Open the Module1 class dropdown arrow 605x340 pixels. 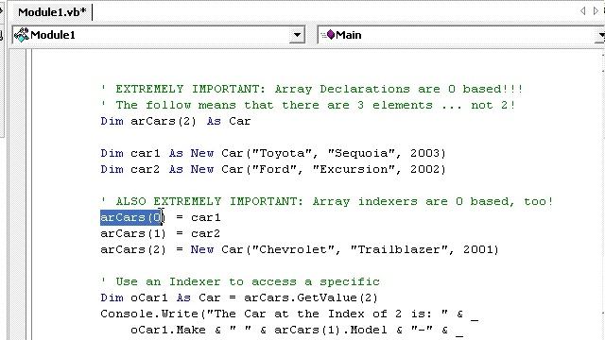297,35
